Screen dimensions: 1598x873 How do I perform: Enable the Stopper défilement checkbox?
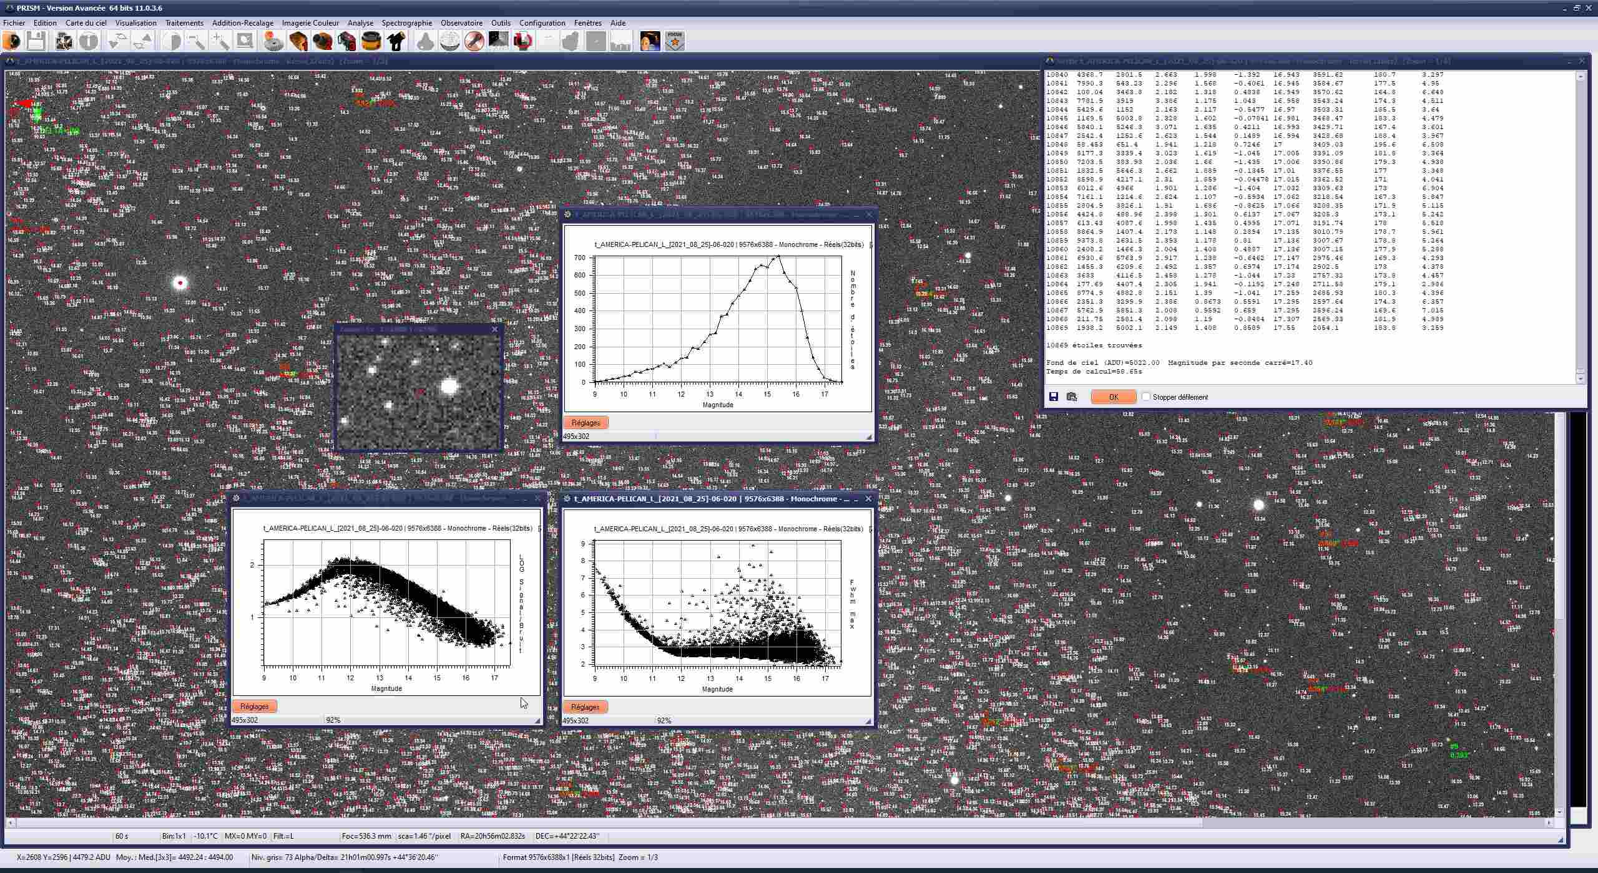coord(1146,397)
